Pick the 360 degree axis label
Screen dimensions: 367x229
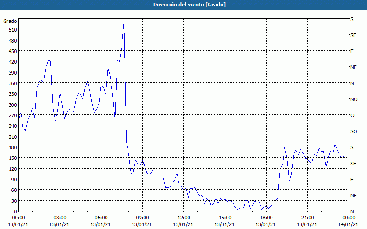(13, 83)
